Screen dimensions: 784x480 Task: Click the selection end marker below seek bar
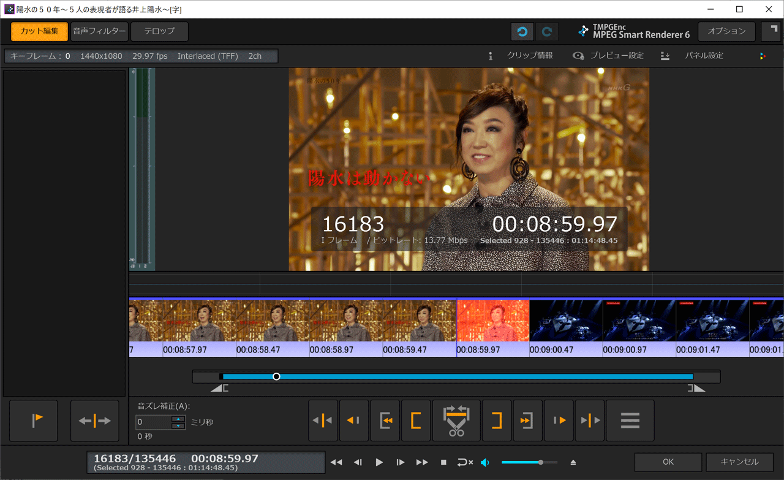696,388
